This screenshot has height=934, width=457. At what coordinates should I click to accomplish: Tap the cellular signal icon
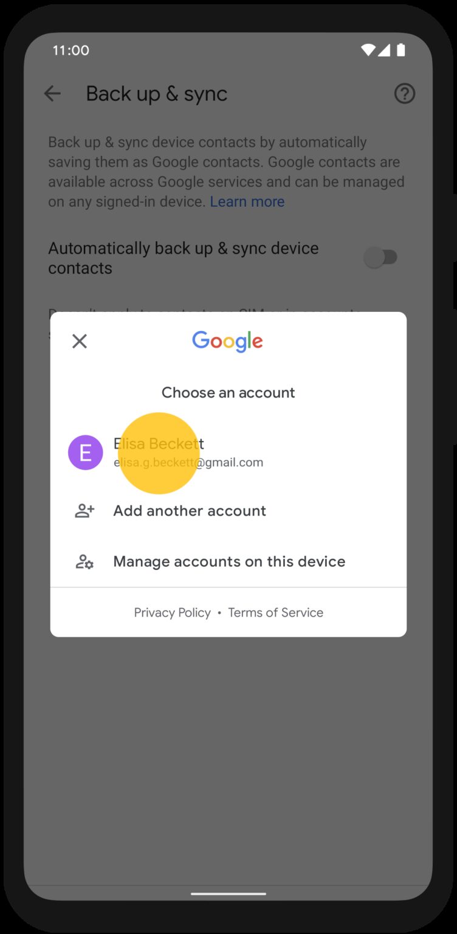point(384,50)
